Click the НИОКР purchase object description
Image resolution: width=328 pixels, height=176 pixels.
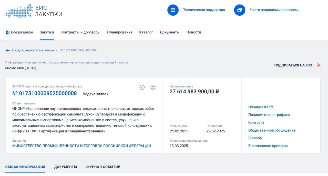tap(84, 120)
